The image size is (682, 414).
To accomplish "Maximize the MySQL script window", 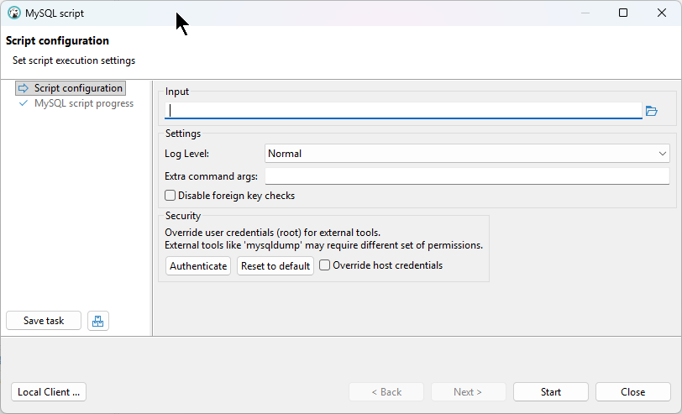I will [623, 13].
